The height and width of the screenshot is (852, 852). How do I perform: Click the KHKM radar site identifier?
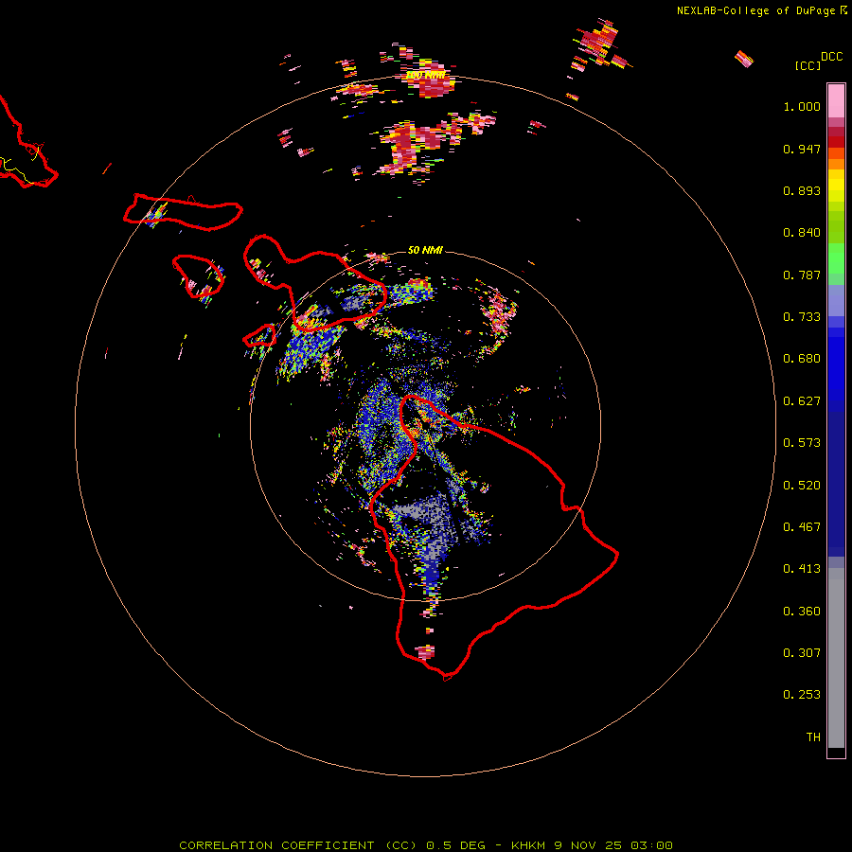(x=528, y=845)
